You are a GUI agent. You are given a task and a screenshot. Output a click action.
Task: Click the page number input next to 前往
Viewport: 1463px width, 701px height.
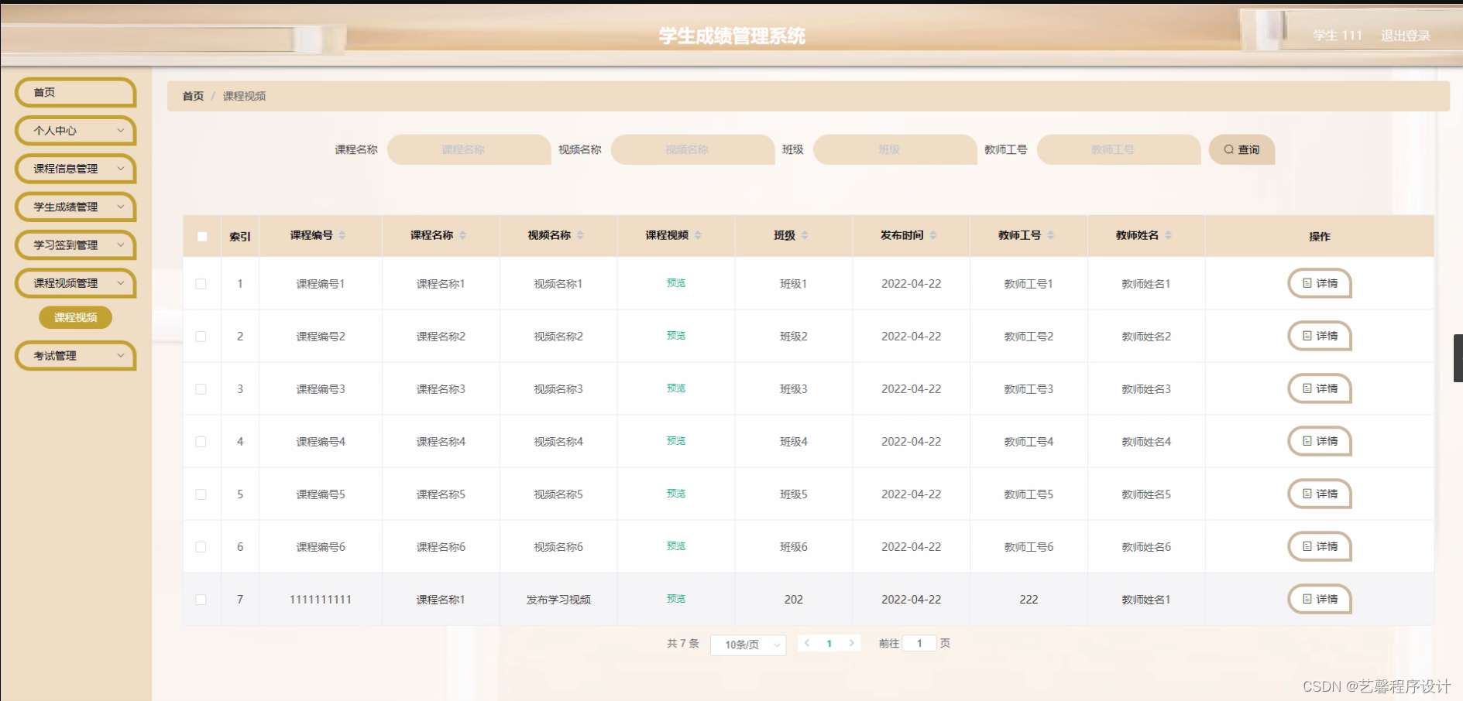click(x=919, y=643)
